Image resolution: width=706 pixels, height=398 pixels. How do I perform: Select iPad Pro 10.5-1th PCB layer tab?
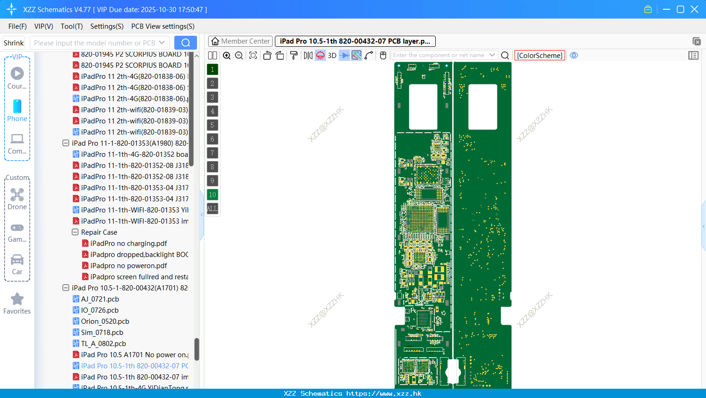coord(355,41)
